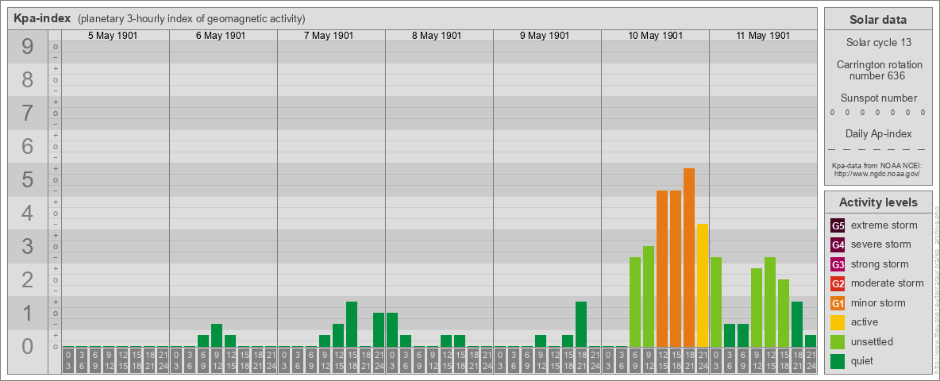Click the 8 May 0–3 green bar
The width and height of the screenshot is (940, 381).
[392, 330]
